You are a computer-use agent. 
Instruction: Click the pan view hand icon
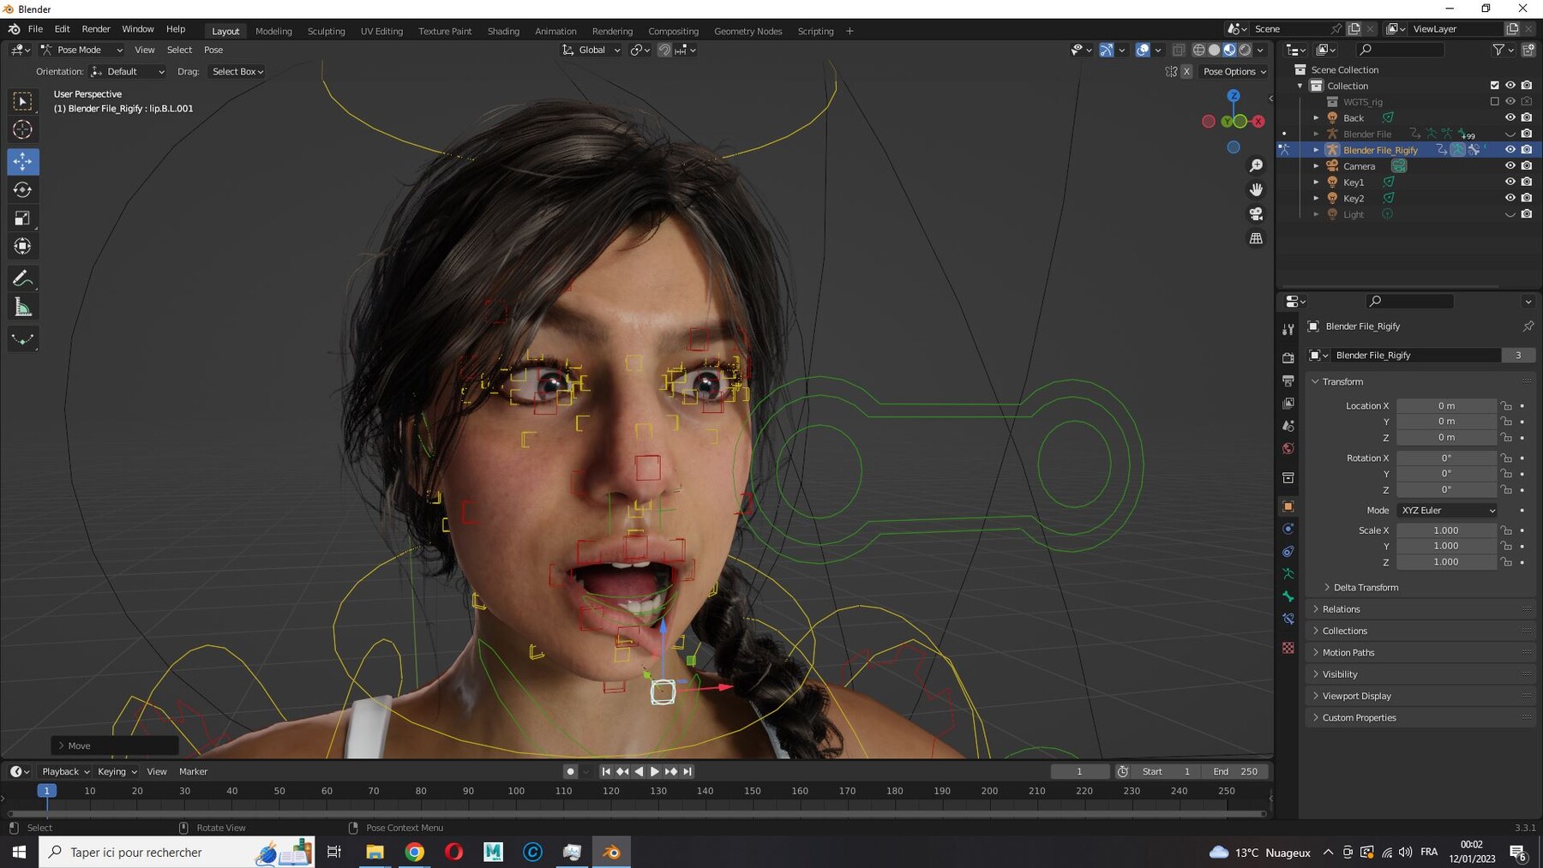1256,189
